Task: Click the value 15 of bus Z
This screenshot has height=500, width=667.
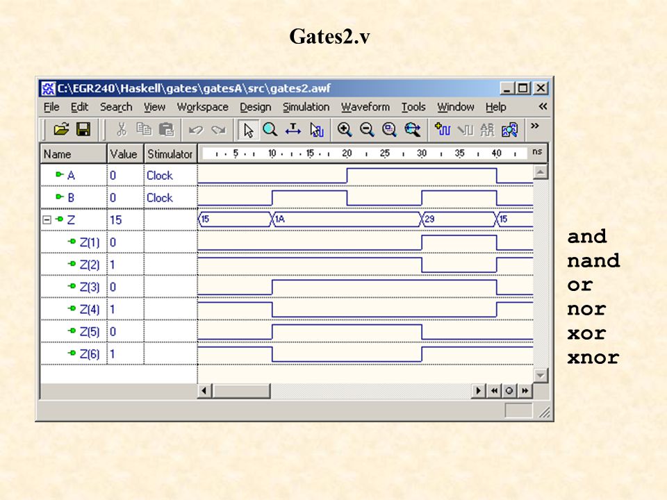Action: click(116, 220)
